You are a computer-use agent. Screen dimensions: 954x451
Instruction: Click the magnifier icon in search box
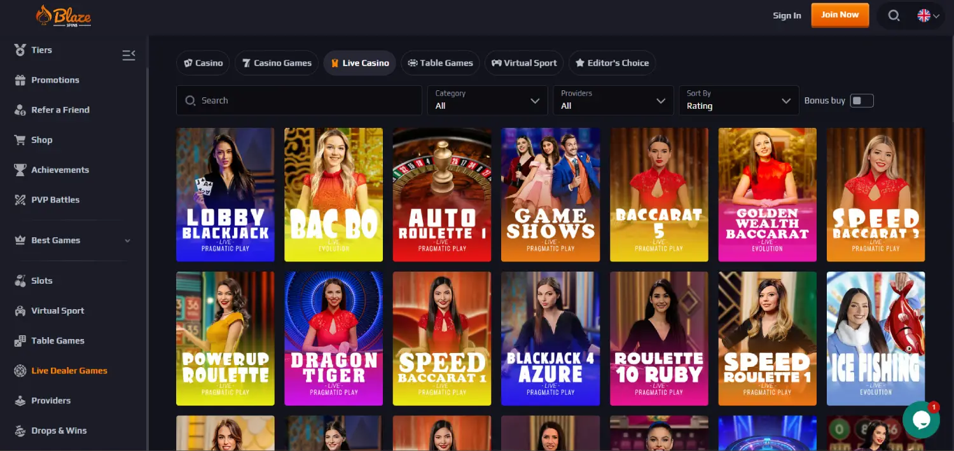click(190, 101)
